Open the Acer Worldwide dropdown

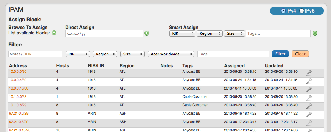point(171,54)
